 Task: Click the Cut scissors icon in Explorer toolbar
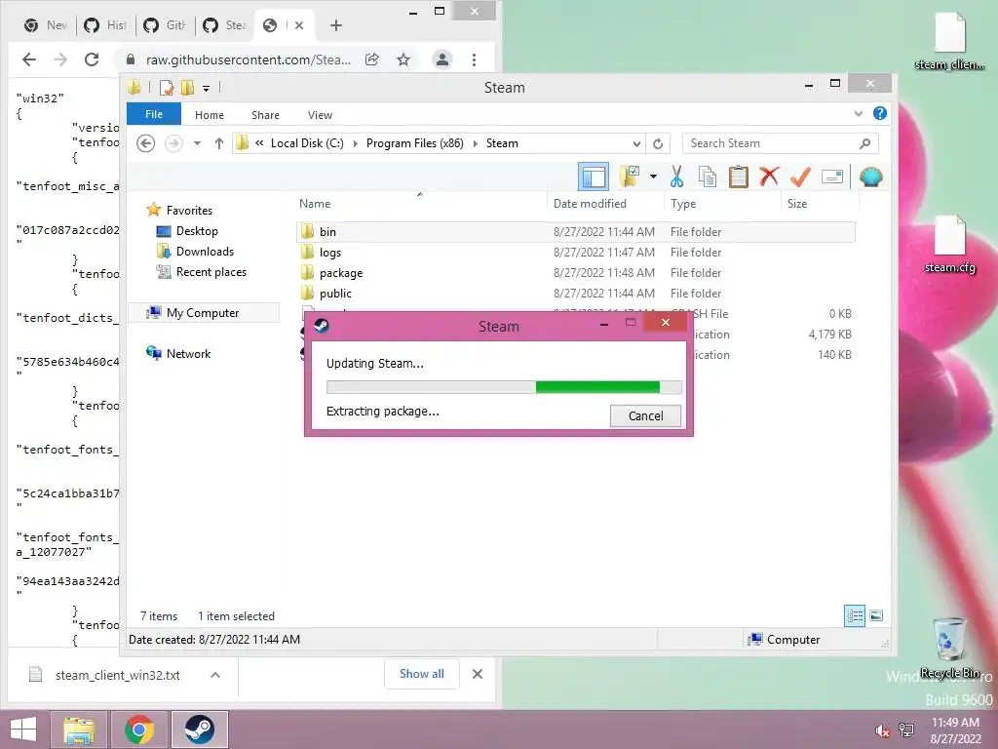pyautogui.click(x=676, y=177)
